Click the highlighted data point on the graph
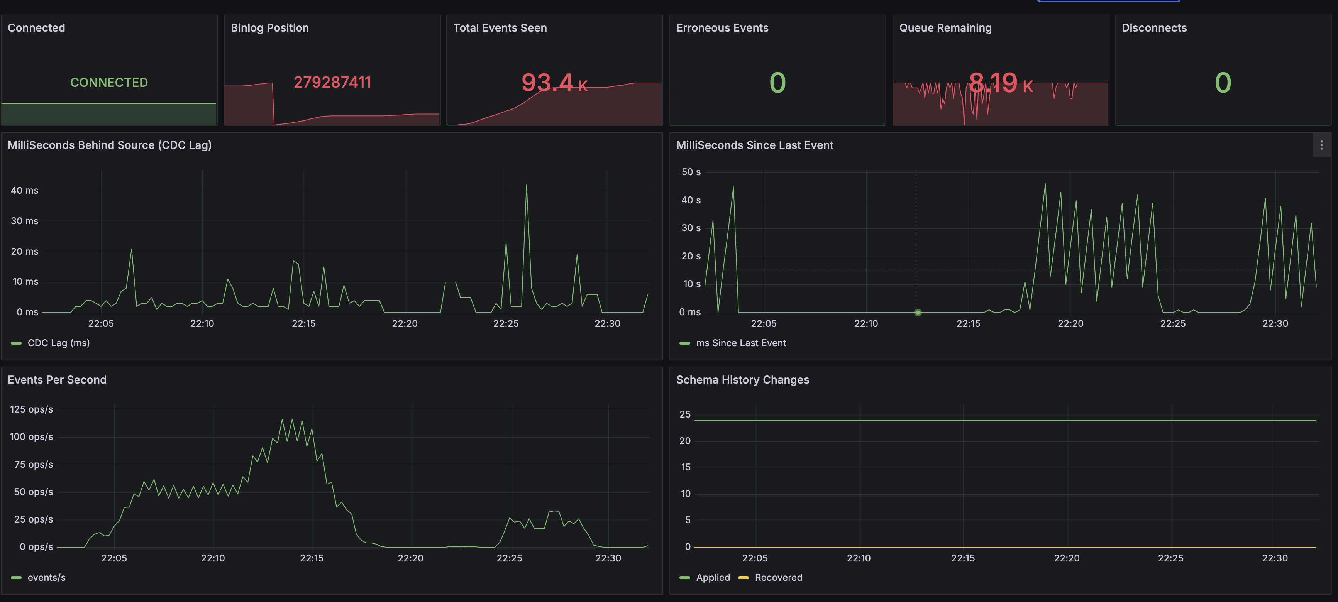Image resolution: width=1338 pixels, height=602 pixels. (918, 312)
